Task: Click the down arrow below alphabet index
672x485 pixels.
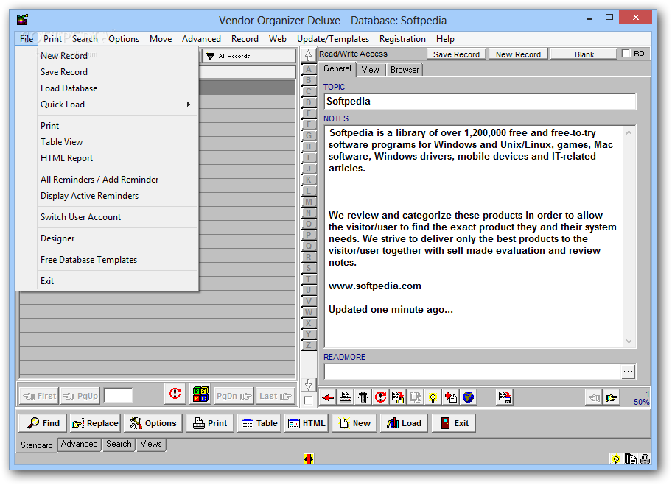Action: pos(308,385)
